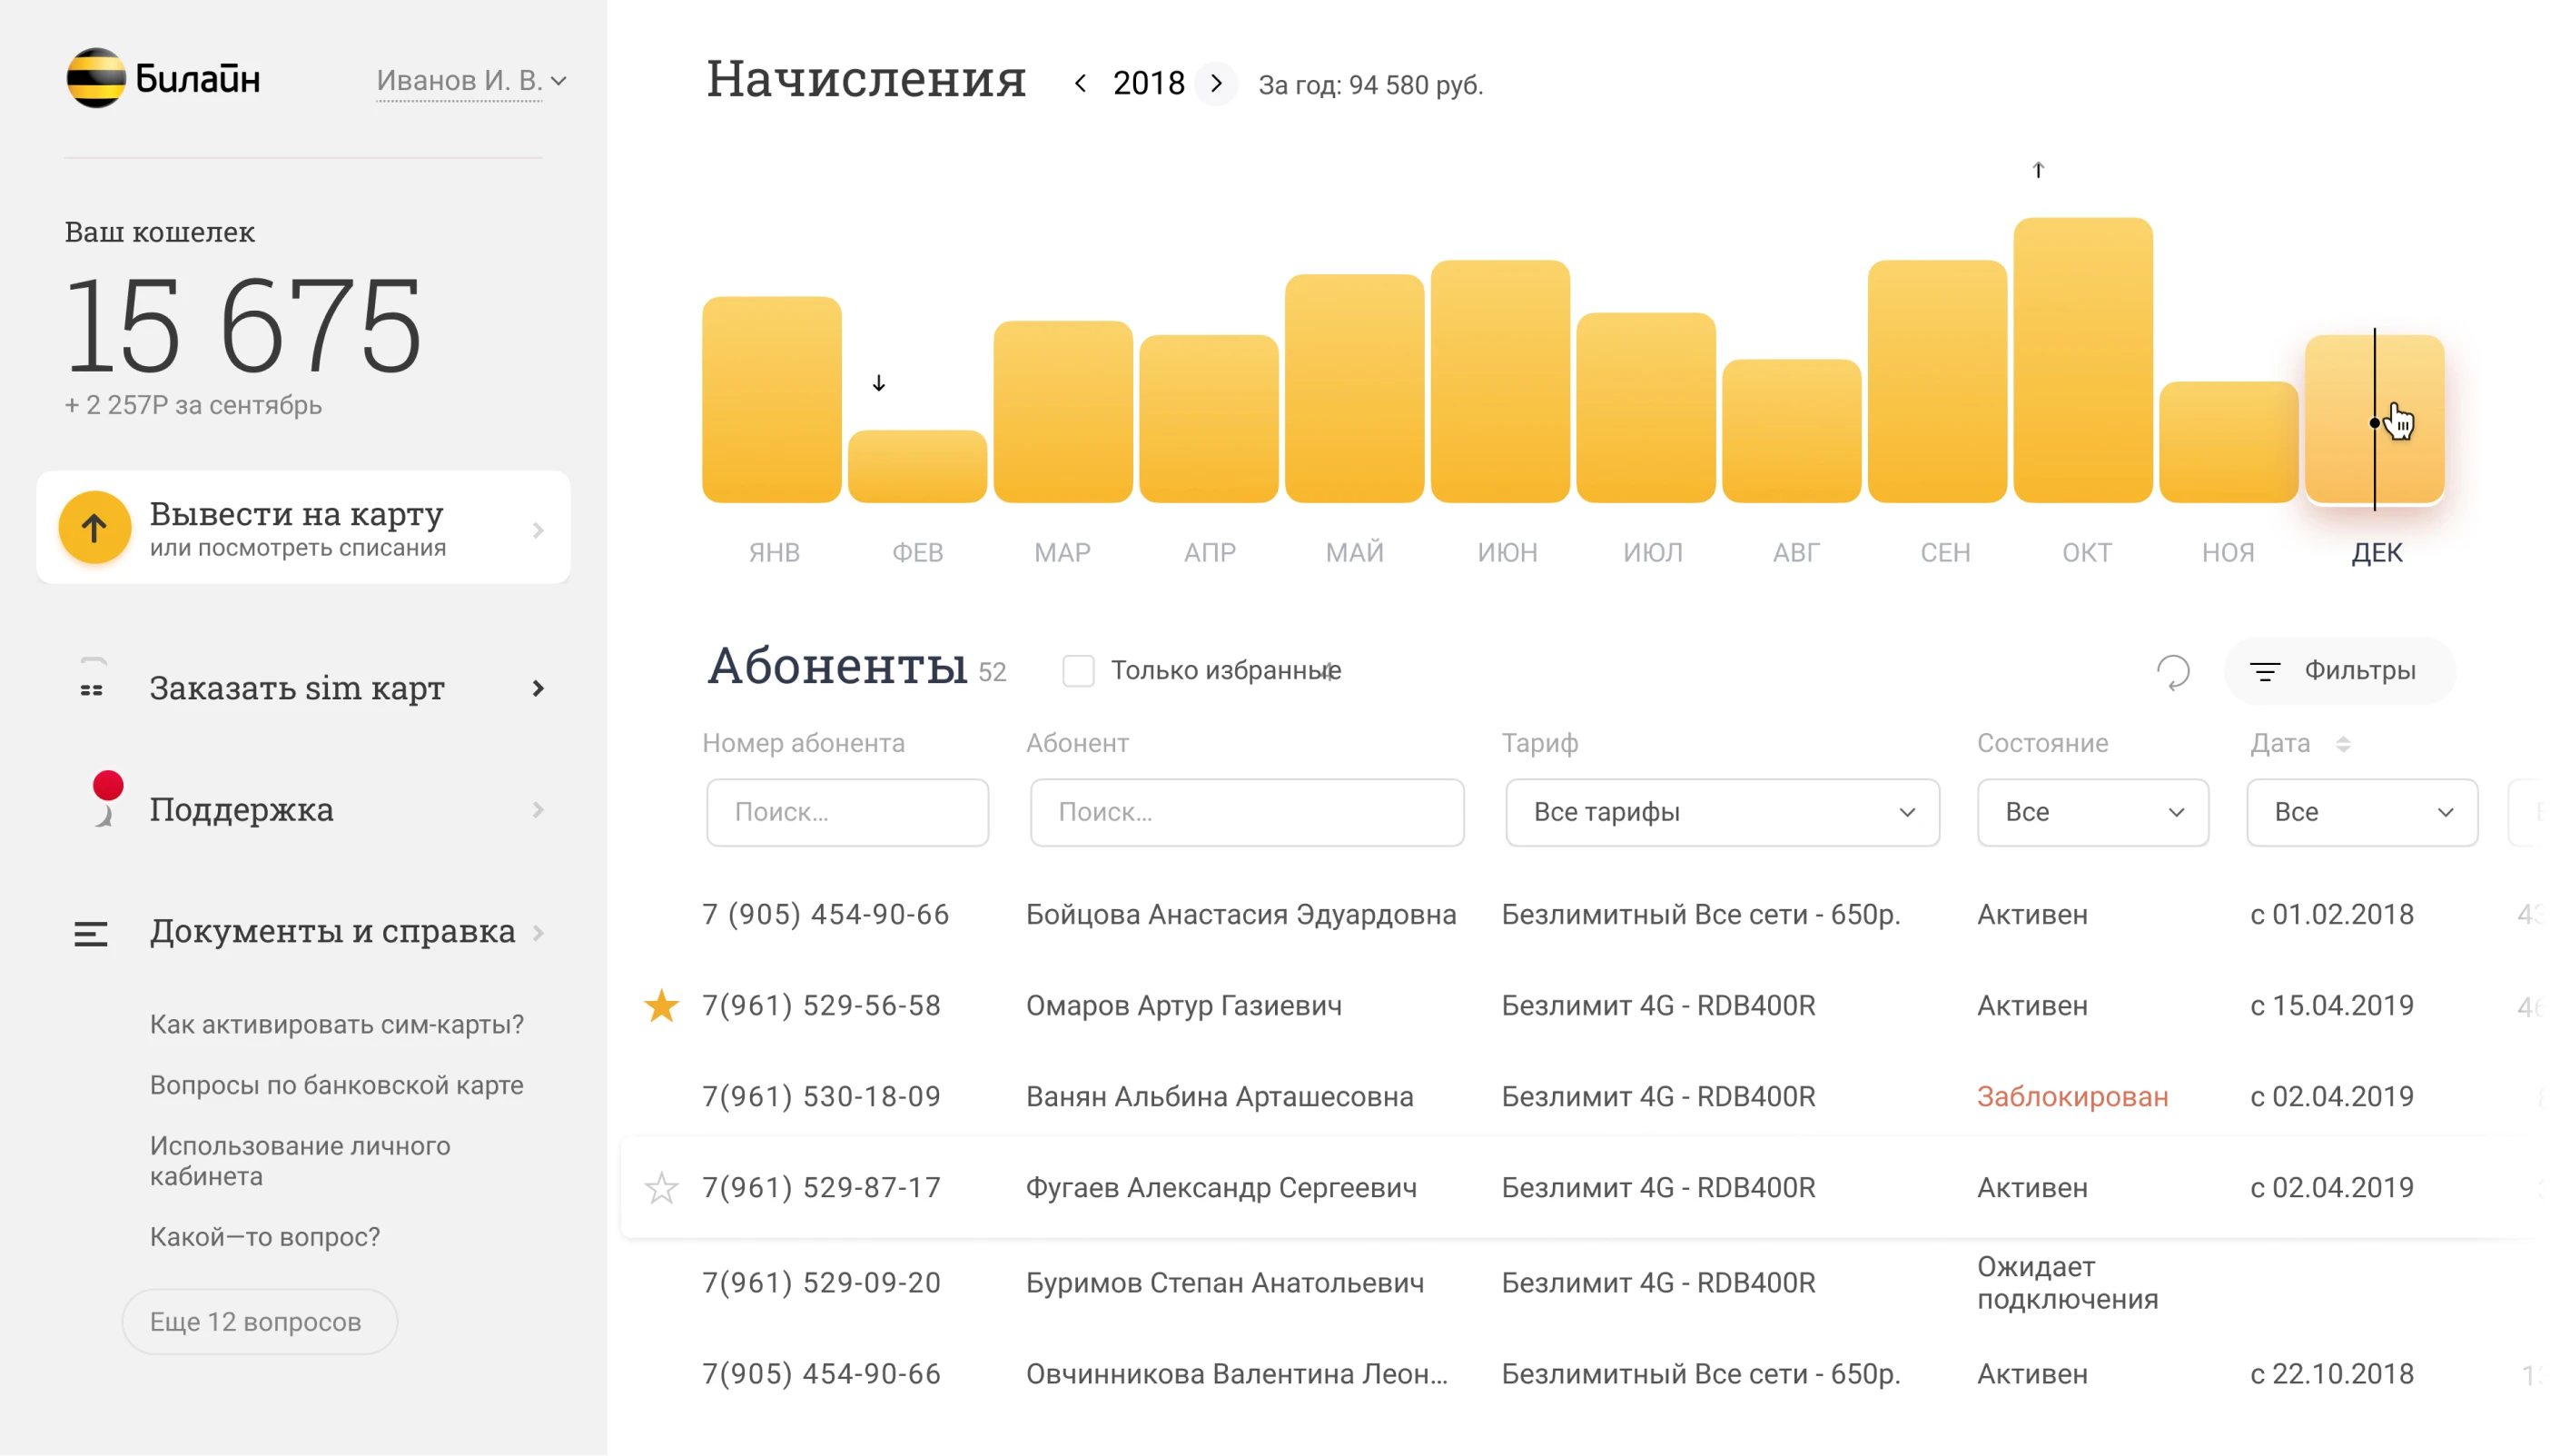This screenshot has height=1456, width=2550.
Task: Click number 7 (905) 454-90-66 of Бойцова
Action: click(x=825, y=914)
